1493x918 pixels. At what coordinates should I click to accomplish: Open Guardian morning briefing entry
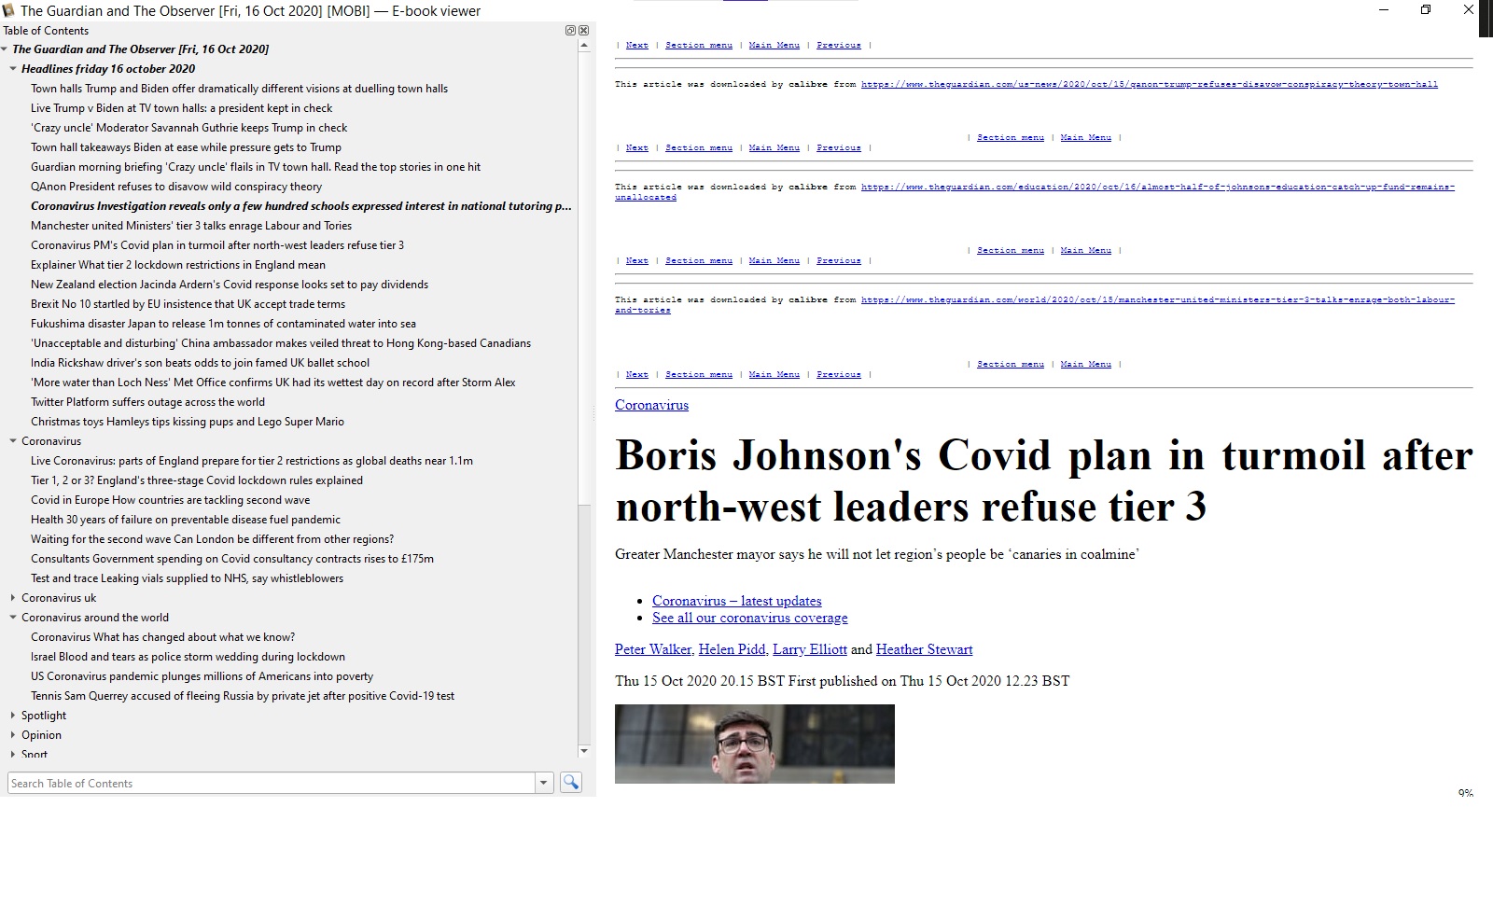coord(256,167)
